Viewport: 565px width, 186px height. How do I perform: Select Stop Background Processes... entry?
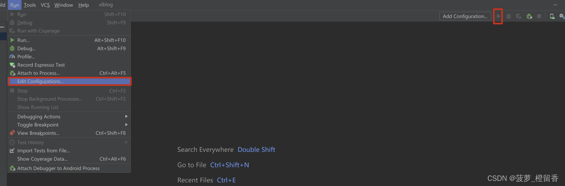[x=69, y=99]
